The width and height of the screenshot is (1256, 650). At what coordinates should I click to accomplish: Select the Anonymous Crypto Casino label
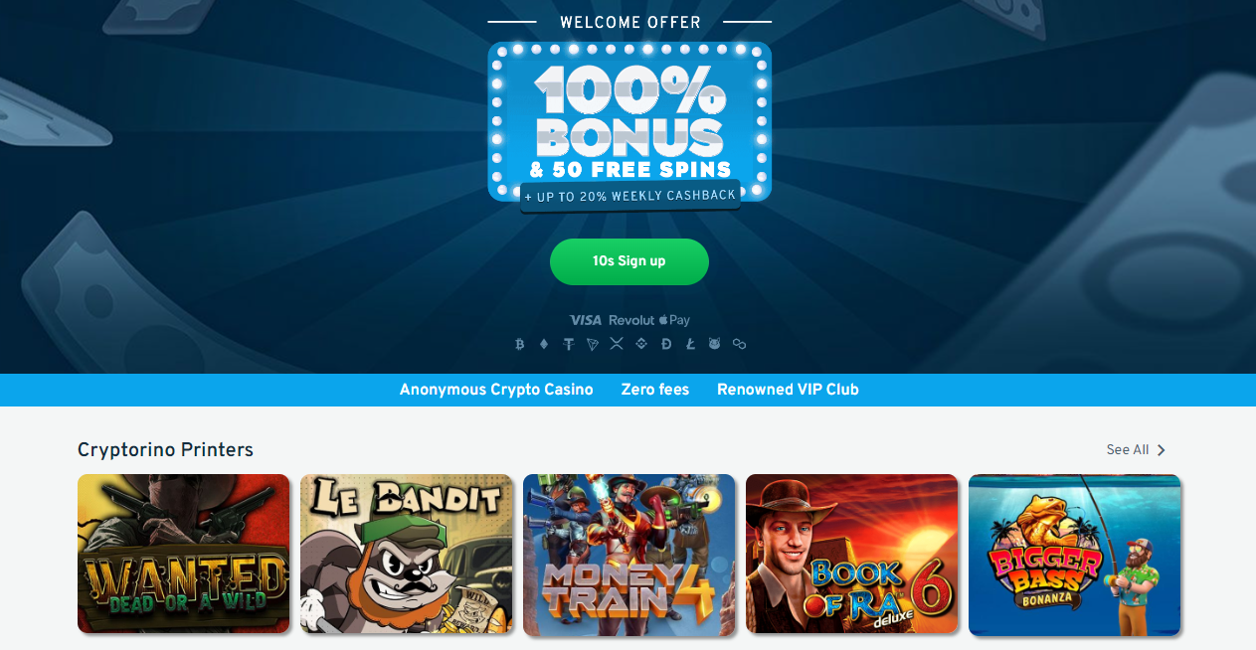[496, 390]
